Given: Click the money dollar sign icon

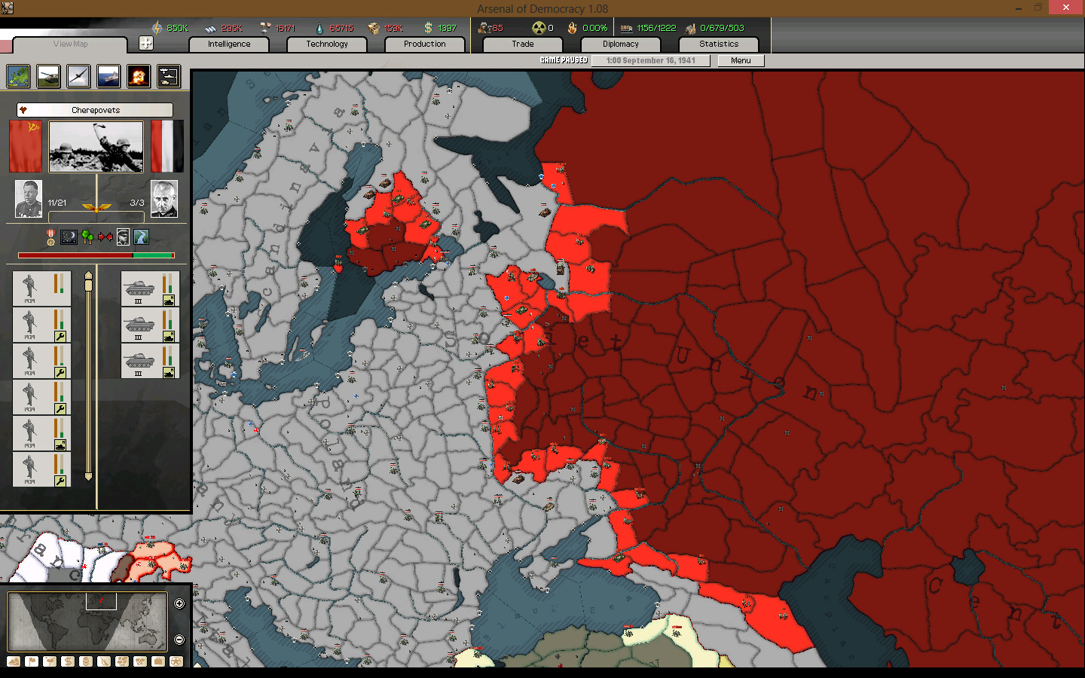Looking at the screenshot, I should pos(428,28).
